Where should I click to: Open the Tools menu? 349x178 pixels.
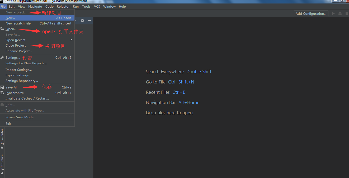point(86,6)
